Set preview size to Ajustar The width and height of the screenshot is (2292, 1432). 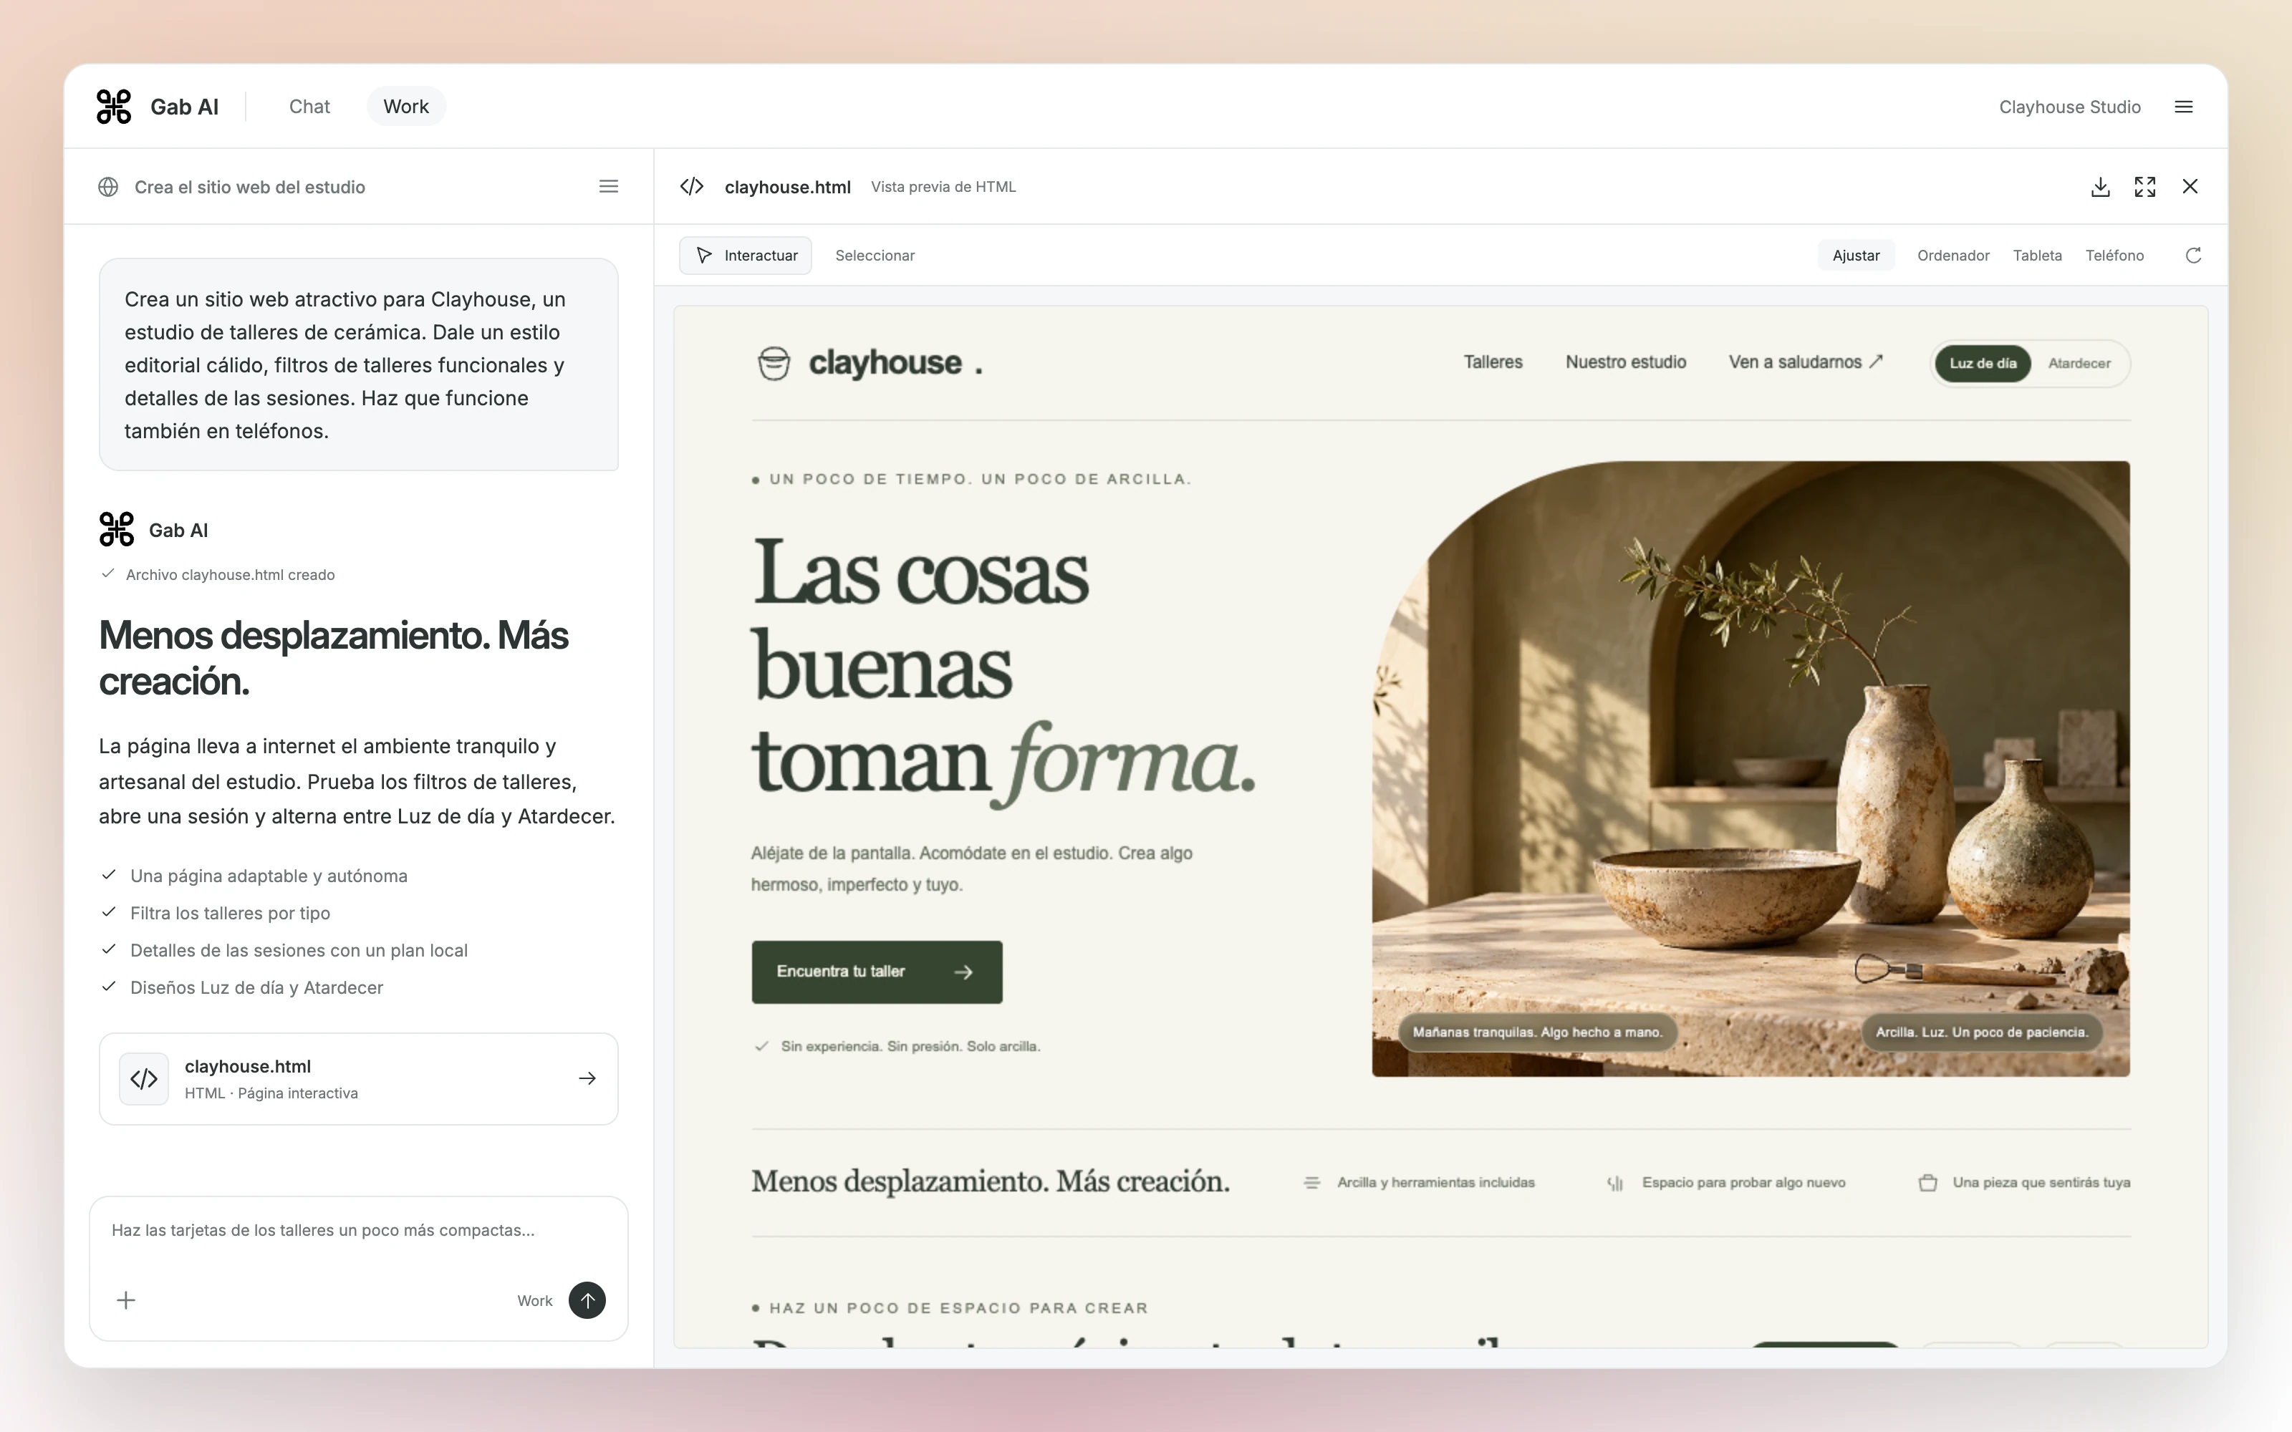(1855, 256)
